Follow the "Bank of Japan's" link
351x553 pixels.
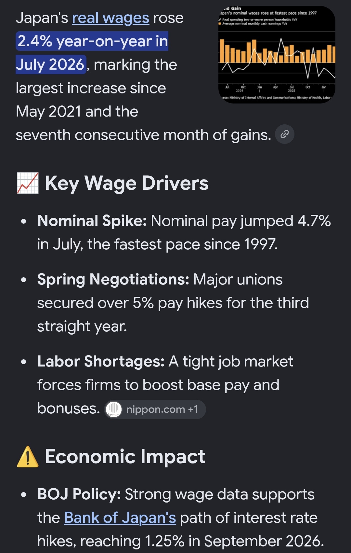(120, 518)
